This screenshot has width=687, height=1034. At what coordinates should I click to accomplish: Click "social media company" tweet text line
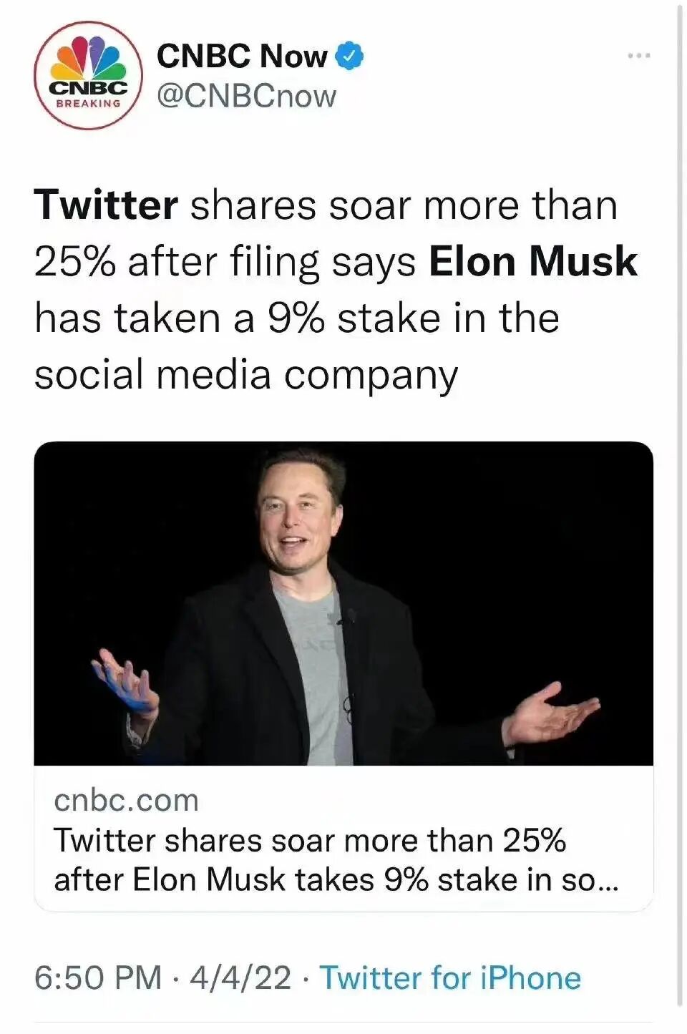246,374
